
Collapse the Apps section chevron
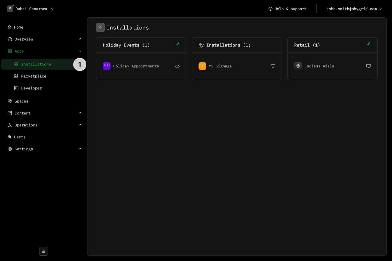click(80, 51)
